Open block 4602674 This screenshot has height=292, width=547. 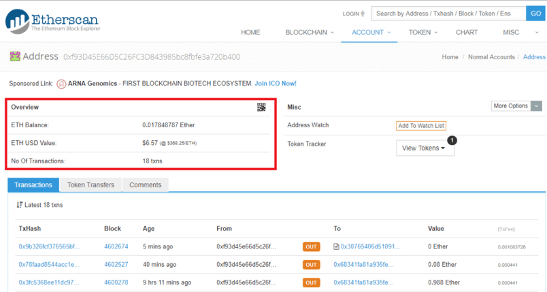tap(116, 246)
